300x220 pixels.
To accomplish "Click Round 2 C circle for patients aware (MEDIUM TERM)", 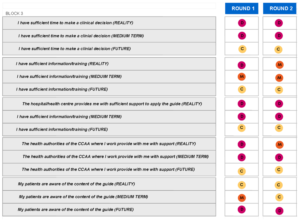I will [279, 197].
